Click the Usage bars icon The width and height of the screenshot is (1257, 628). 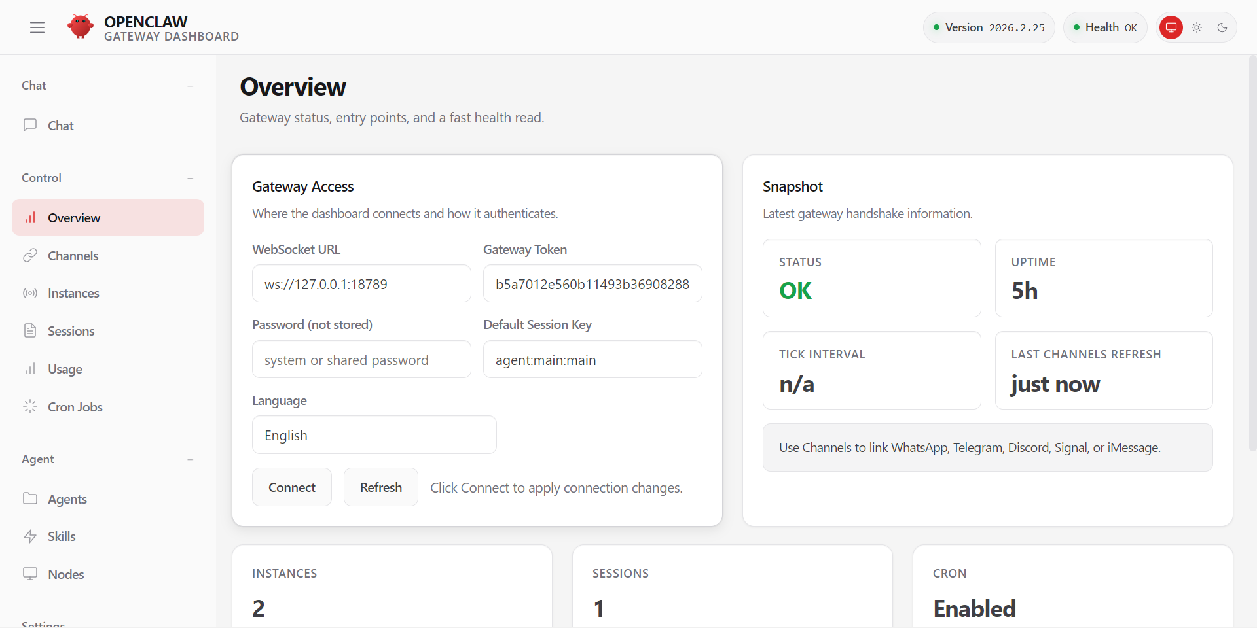(x=30, y=369)
